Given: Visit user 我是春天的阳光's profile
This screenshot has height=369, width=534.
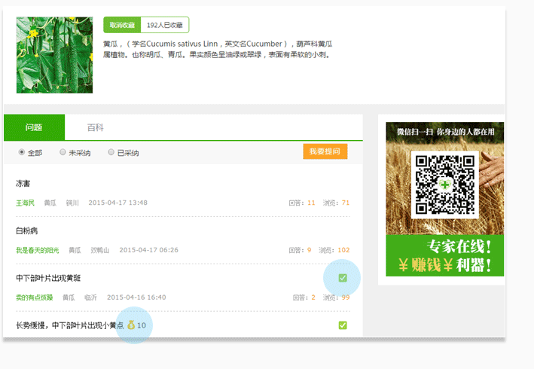Looking at the screenshot, I should [x=38, y=250].
